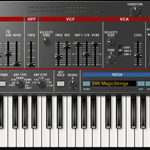
Task: Select the GATE label on VCA switch
Action: (127, 48)
